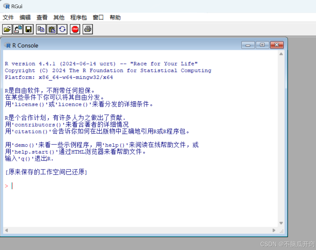
Task: Click the RGui application icon in title bar
Action: [6, 6]
